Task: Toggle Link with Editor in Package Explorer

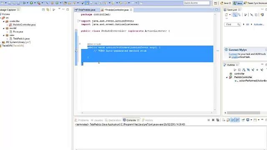Action: coord(48,10)
